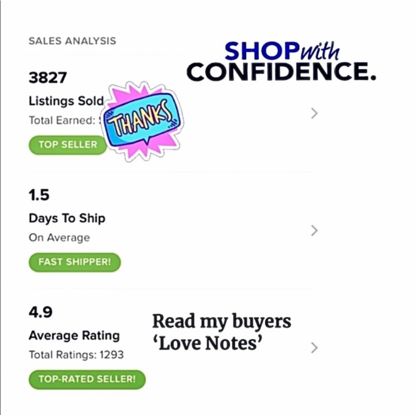
Task: Select the 3827 listings sold number
Action: point(48,78)
